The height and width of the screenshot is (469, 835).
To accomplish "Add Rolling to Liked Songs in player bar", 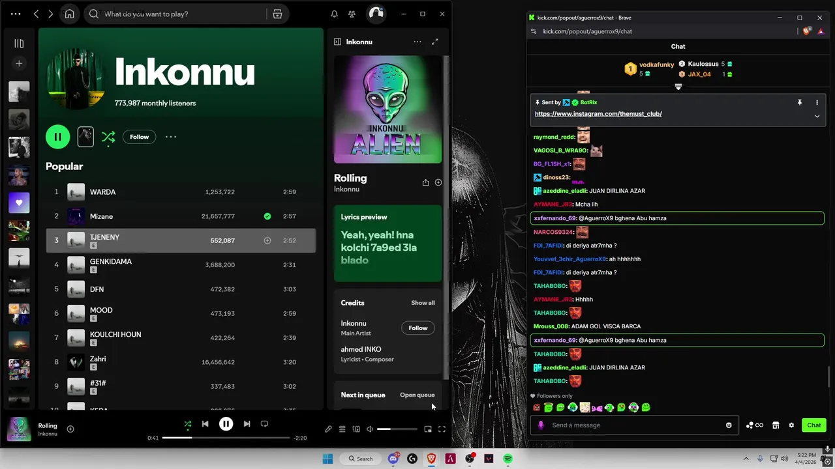I will 70,429.
